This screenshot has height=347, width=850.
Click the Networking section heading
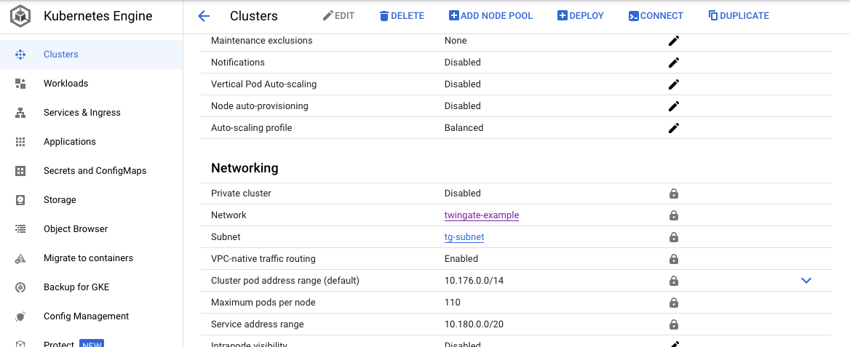click(x=245, y=168)
